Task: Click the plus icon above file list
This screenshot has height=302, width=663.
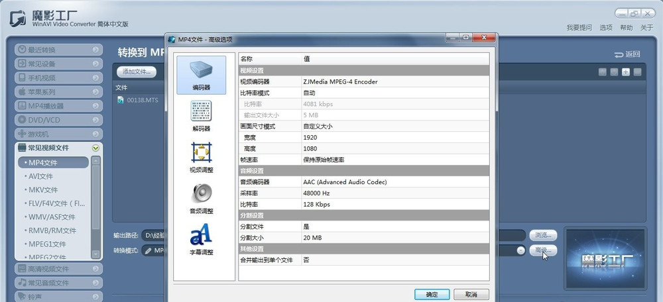Action: [x=625, y=72]
